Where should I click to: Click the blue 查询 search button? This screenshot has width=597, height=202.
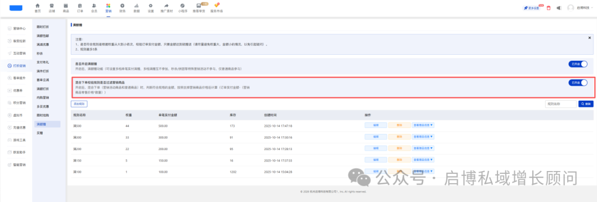[x=585, y=103]
